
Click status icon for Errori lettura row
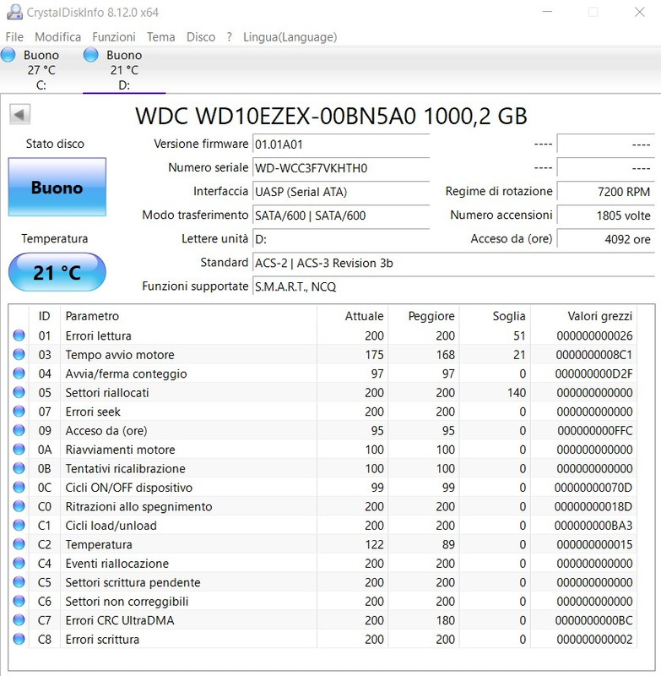coord(19,335)
